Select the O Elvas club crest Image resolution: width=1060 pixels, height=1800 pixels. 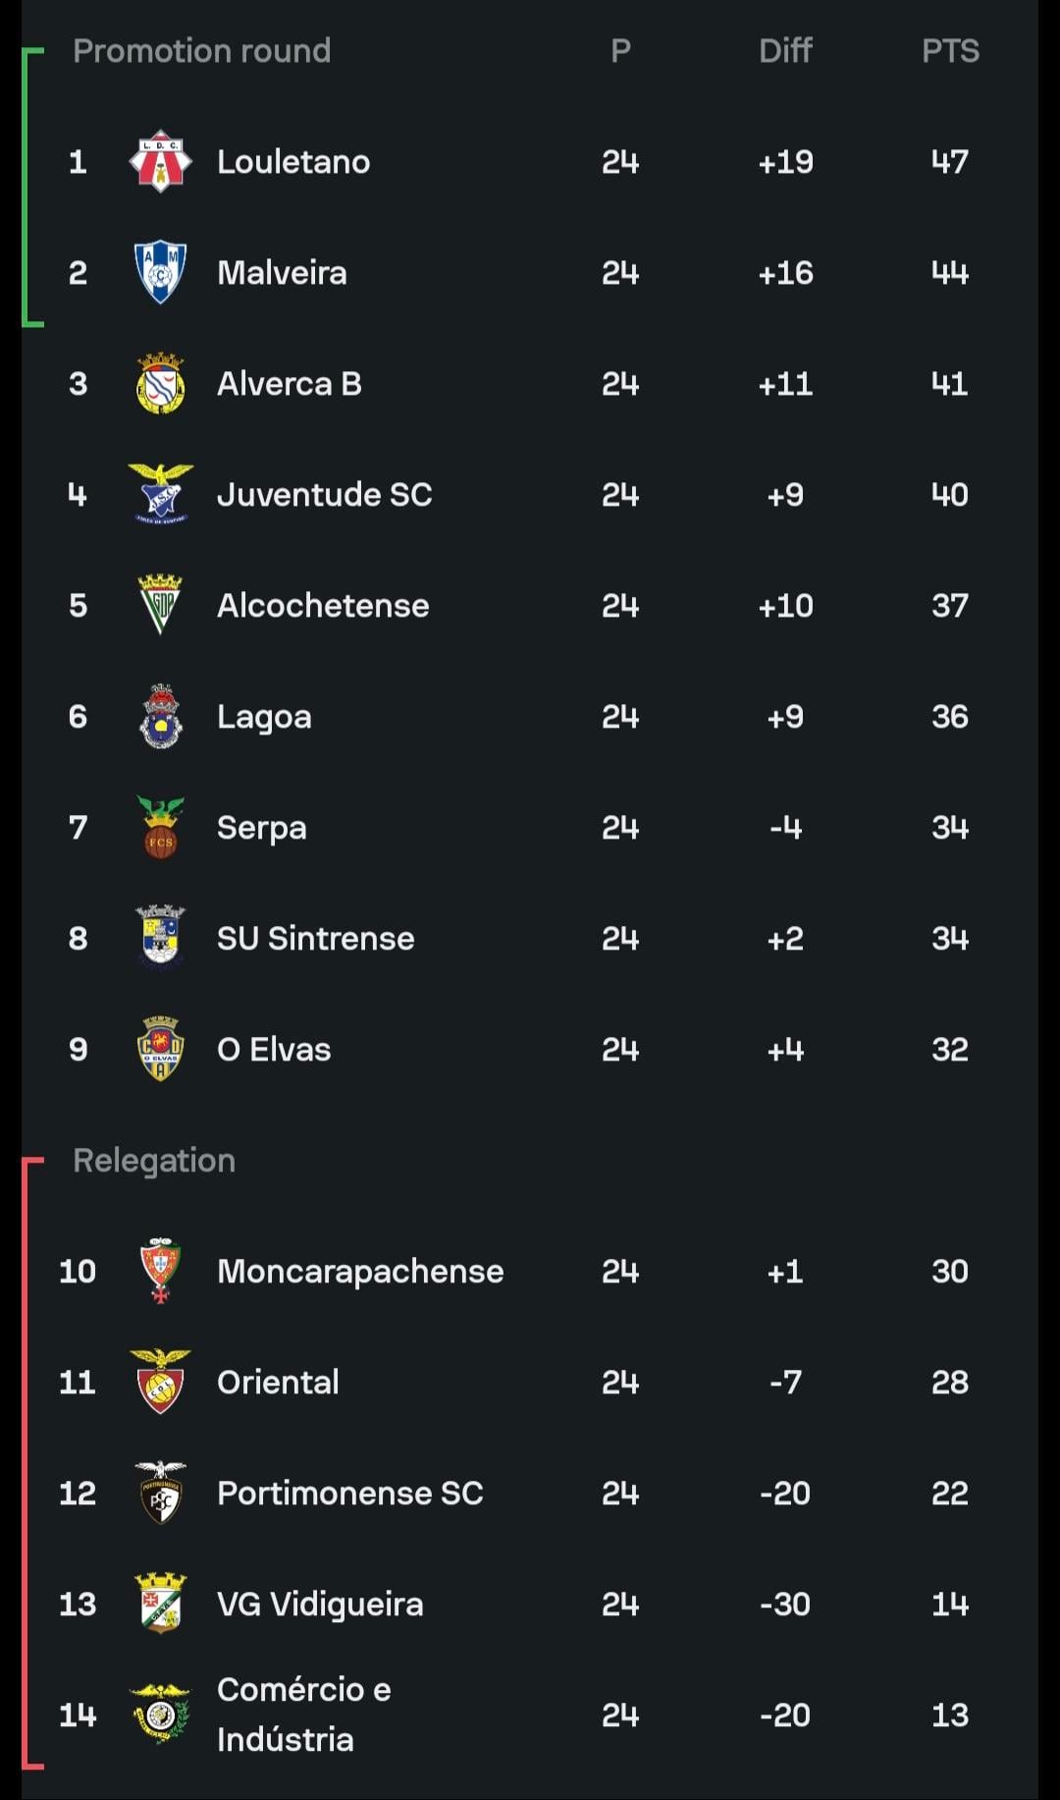point(160,1049)
